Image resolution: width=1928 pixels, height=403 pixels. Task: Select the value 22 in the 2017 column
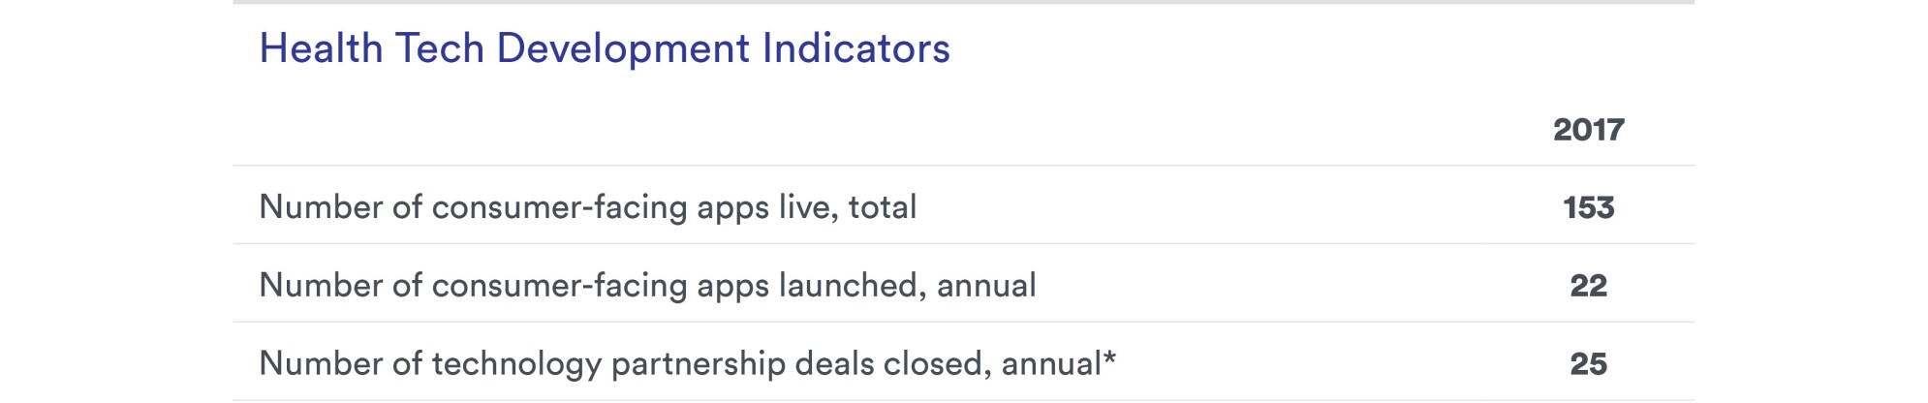pyautogui.click(x=1588, y=286)
